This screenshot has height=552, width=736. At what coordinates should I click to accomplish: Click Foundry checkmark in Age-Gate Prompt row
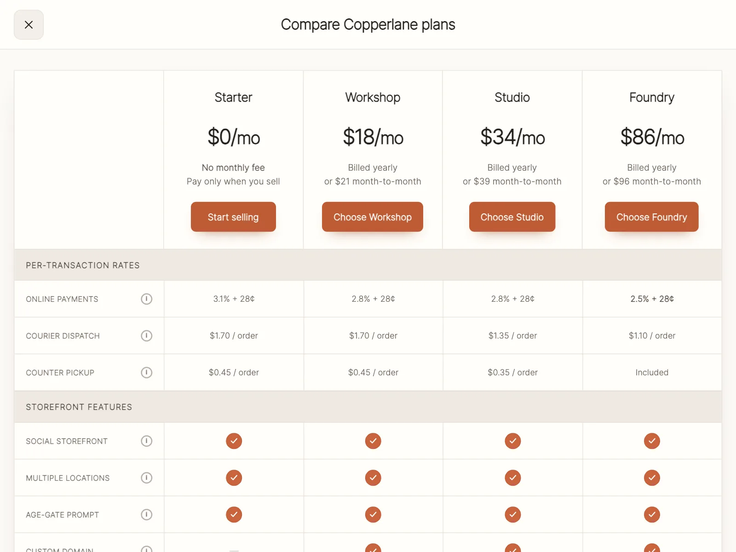click(x=652, y=515)
